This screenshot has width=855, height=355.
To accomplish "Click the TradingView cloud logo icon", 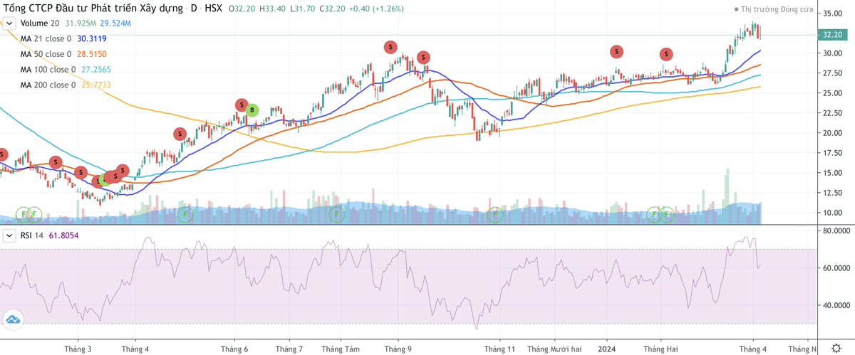I will [x=11, y=321].
